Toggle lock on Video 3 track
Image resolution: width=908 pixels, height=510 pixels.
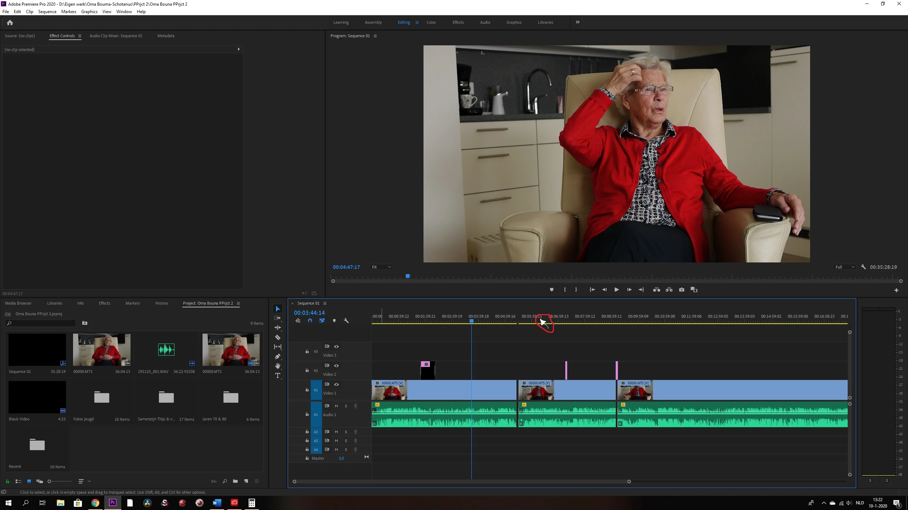click(x=307, y=351)
